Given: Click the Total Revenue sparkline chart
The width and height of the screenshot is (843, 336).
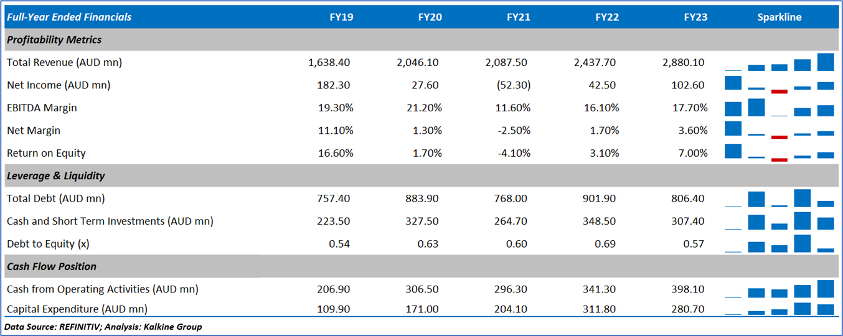Looking at the screenshot, I should pos(779,63).
